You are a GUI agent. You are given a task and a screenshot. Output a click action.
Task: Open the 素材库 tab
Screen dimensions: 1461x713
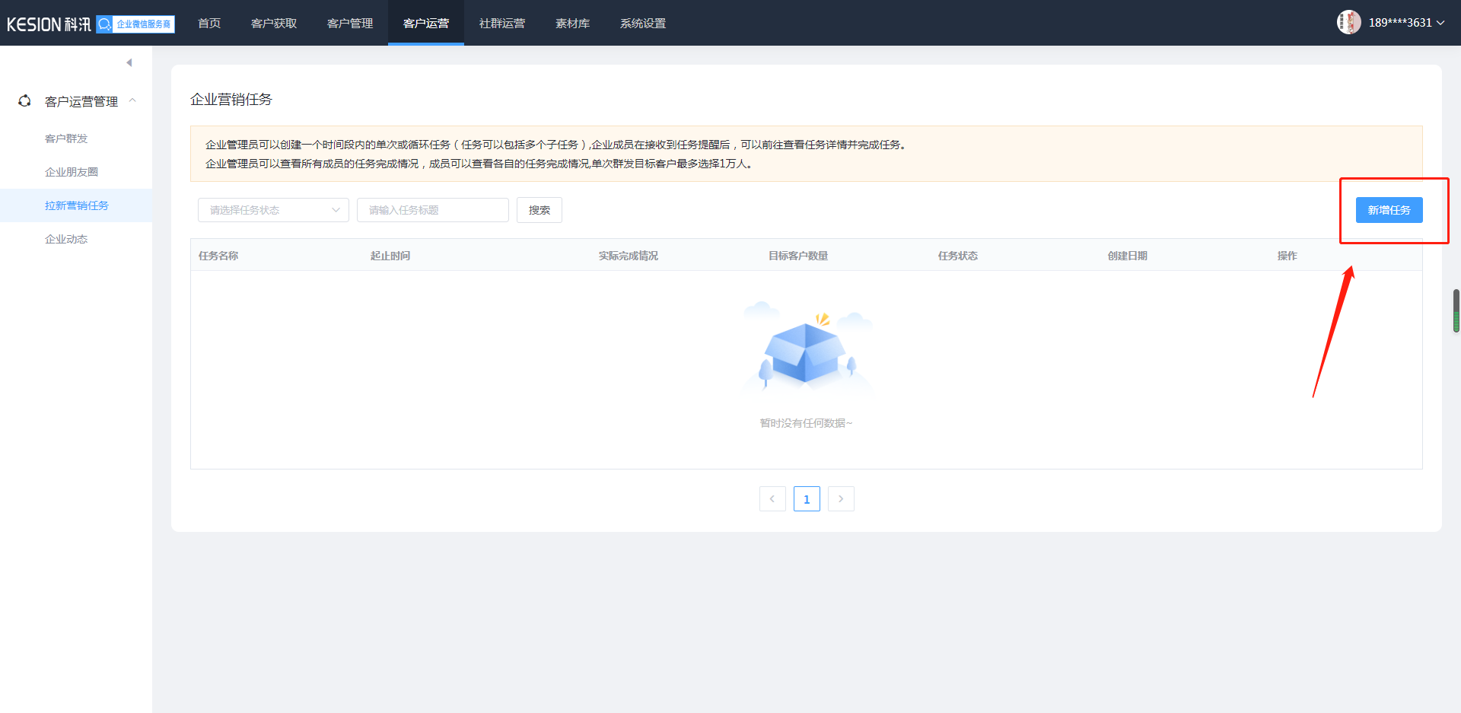pos(572,23)
